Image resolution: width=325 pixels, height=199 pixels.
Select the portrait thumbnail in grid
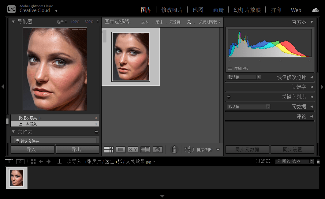(x=131, y=57)
